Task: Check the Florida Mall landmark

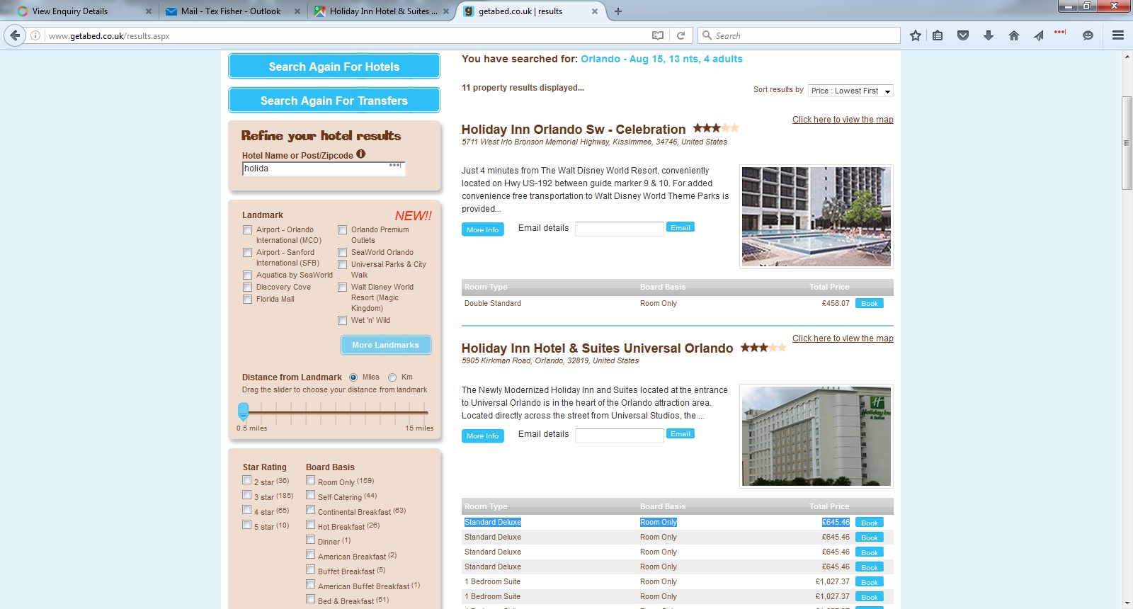Action: (247, 300)
